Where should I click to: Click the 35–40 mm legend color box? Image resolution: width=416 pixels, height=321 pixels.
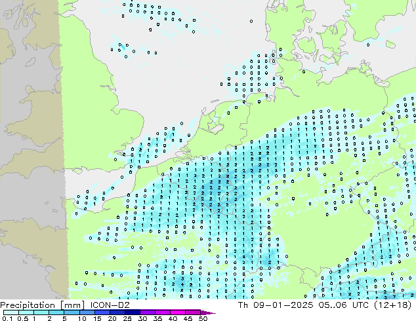162,312
